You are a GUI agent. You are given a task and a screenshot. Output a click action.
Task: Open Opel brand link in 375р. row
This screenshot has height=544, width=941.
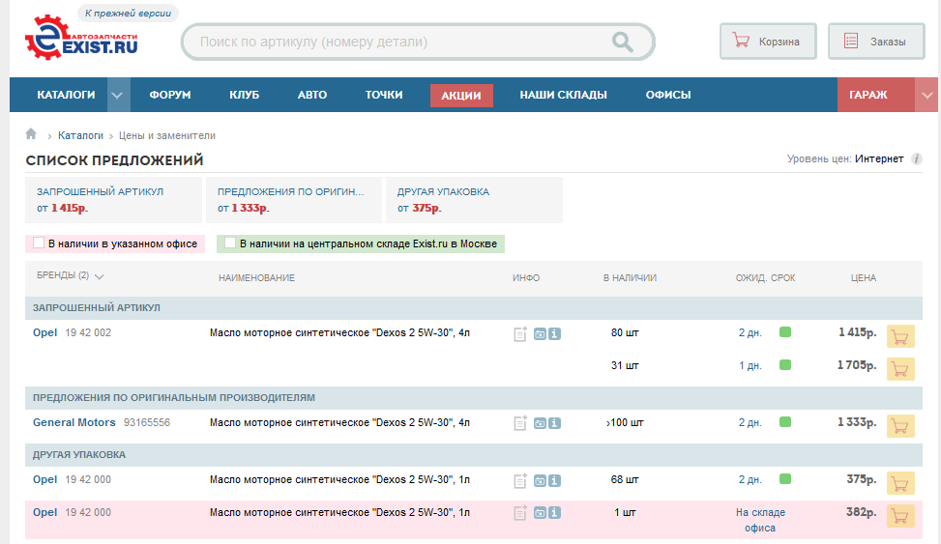point(45,479)
